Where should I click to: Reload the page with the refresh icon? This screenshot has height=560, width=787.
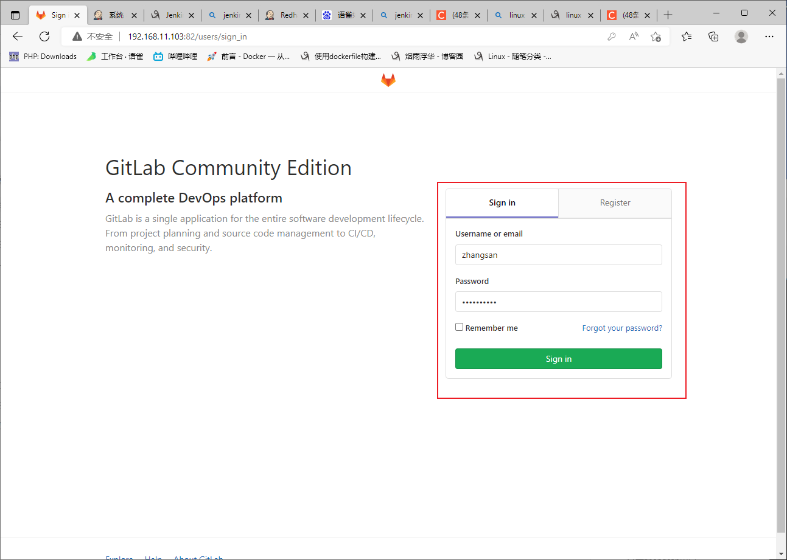coord(44,36)
